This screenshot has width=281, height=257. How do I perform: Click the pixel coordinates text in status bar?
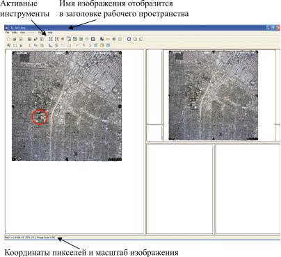coord(21,238)
